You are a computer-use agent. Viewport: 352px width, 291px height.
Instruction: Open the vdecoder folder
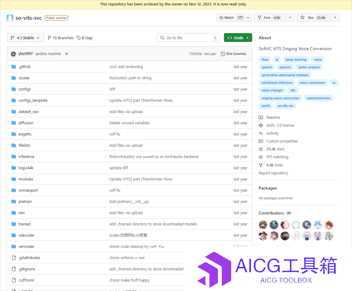26,235
